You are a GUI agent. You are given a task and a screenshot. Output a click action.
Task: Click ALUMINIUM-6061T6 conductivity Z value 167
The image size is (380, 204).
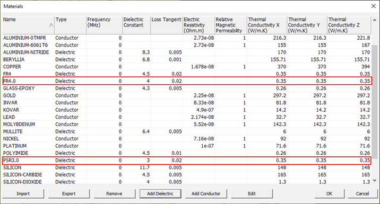click(x=366, y=45)
